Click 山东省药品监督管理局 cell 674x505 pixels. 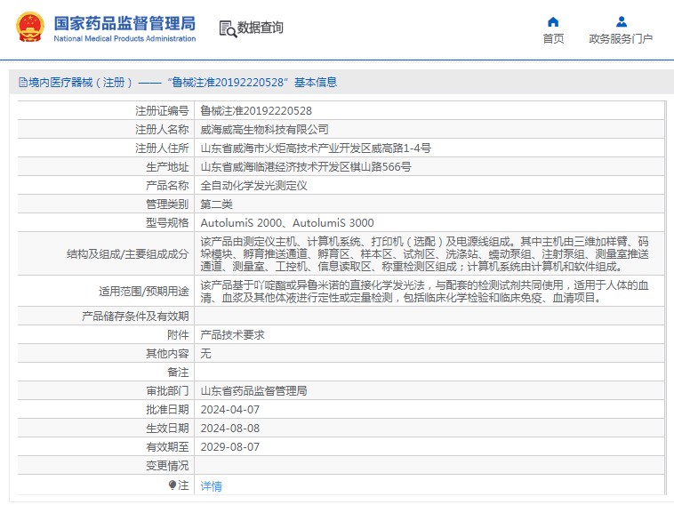coord(253,390)
